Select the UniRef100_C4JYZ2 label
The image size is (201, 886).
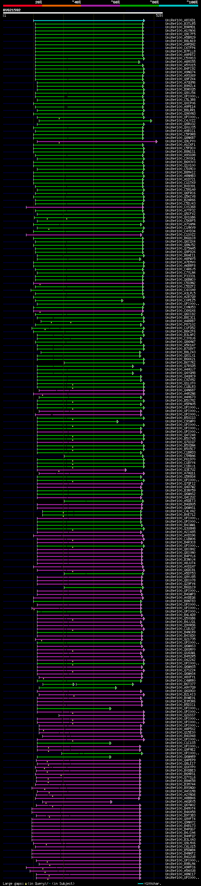coord(180,121)
